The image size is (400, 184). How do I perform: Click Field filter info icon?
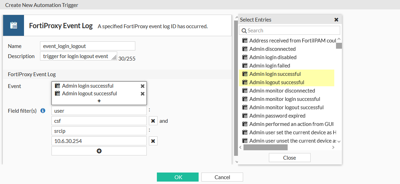(x=43, y=111)
